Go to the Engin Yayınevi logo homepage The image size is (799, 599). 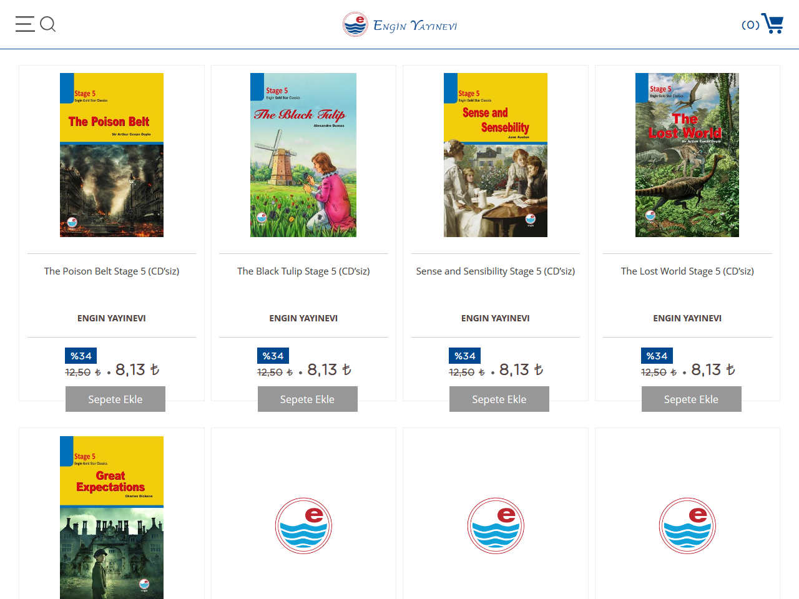click(x=399, y=25)
